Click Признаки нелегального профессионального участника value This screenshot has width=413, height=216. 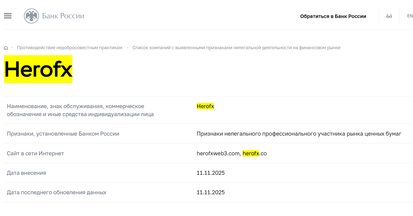coord(299,134)
